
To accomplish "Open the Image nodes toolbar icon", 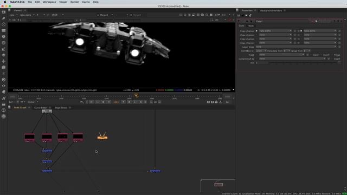I will tap(4, 12).
